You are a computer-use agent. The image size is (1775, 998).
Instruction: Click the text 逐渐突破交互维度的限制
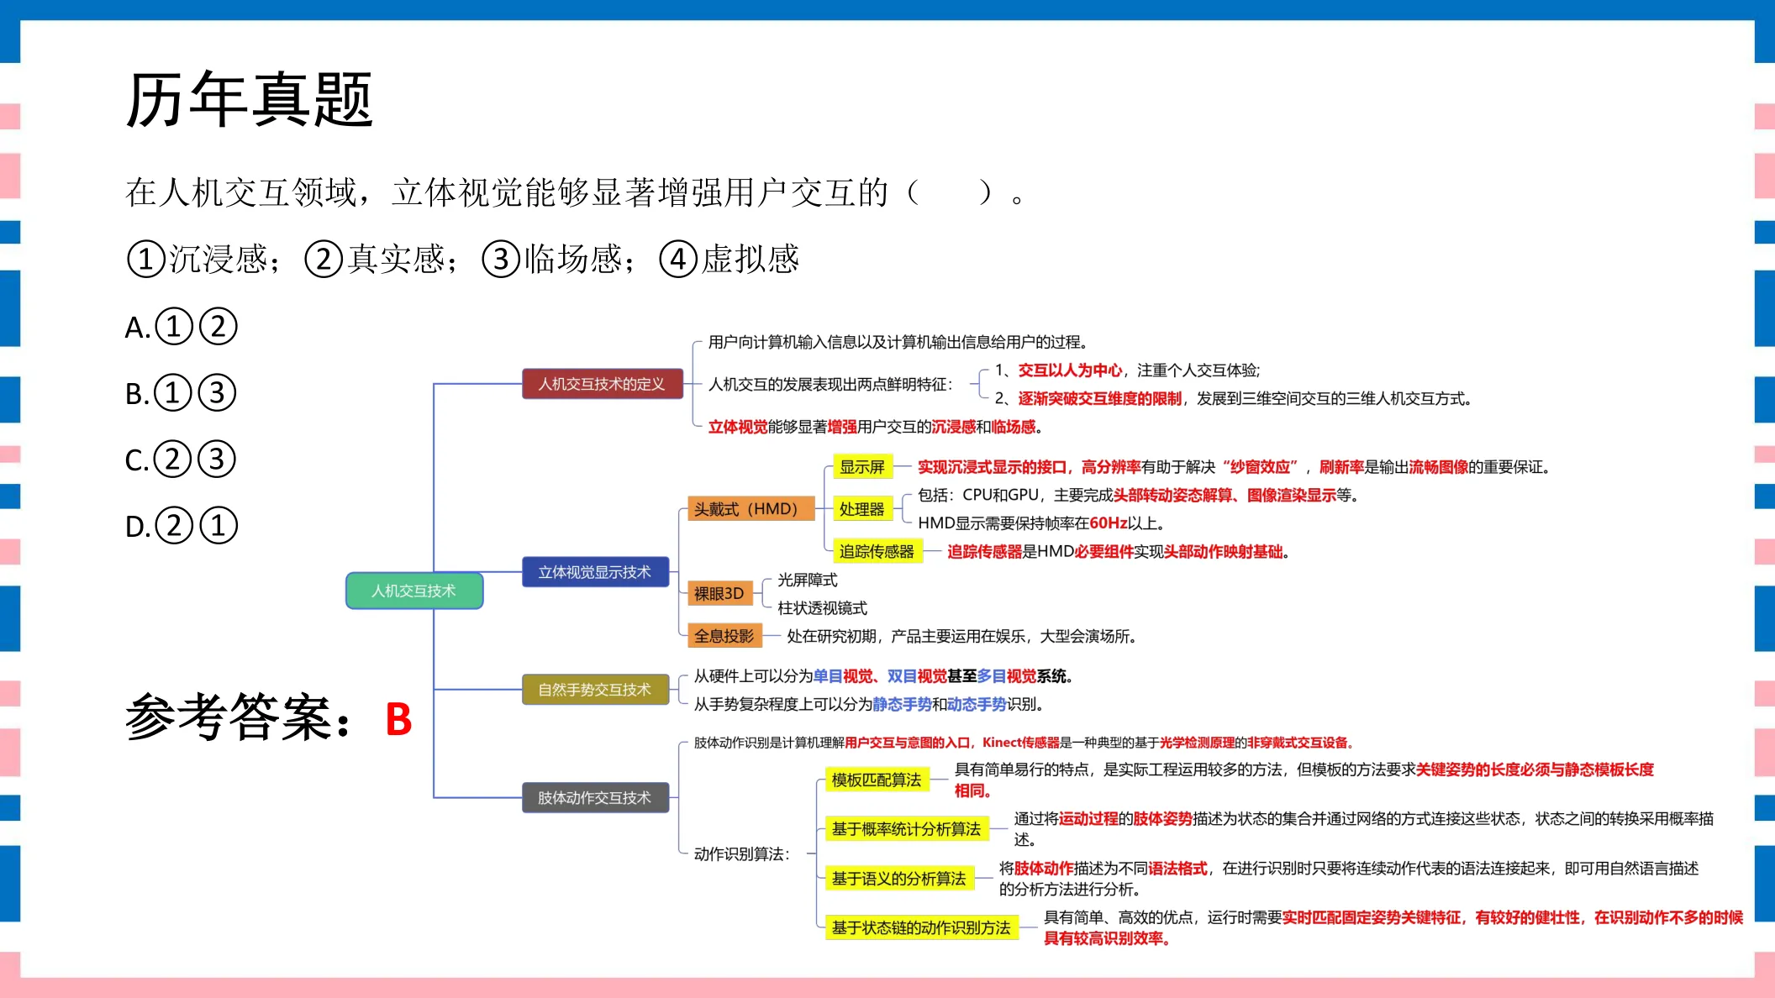[1100, 398]
